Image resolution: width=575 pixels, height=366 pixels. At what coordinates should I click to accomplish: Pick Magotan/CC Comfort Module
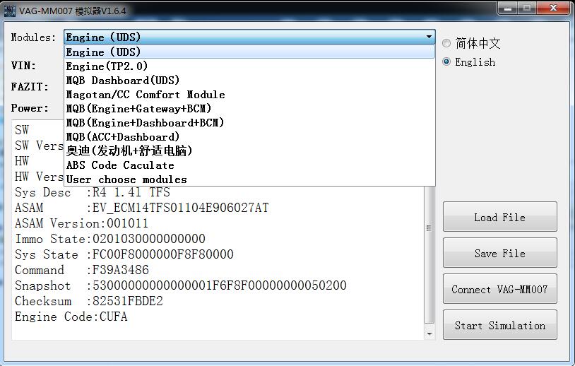pyautogui.click(x=249, y=95)
